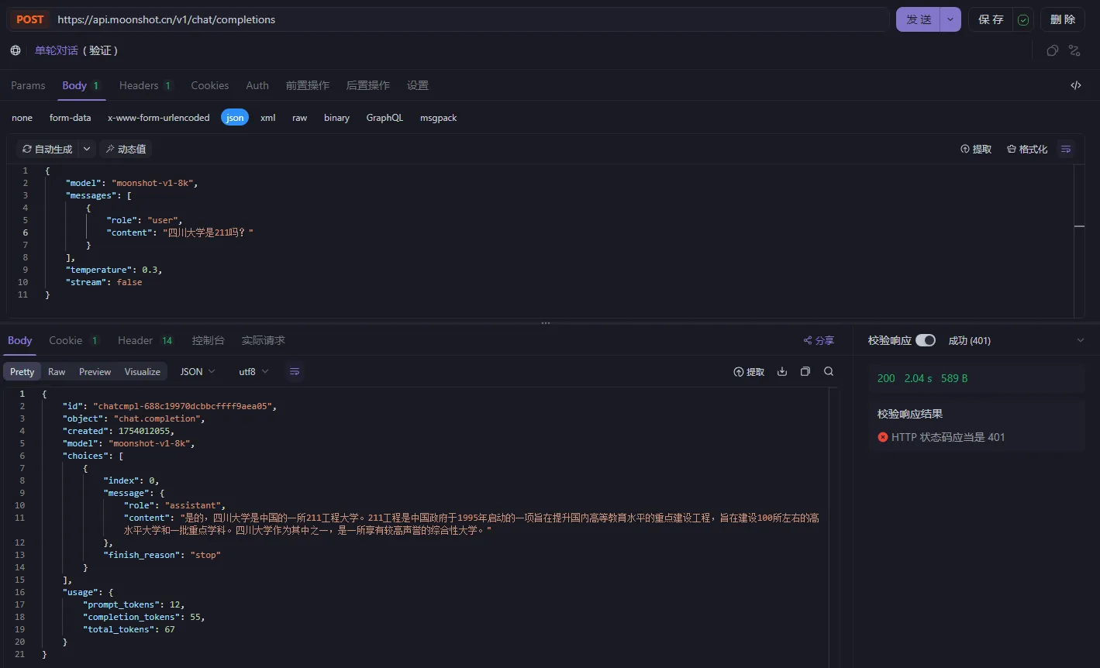The image size is (1100, 668).
Task: Select the json body type
Action: 235,118
